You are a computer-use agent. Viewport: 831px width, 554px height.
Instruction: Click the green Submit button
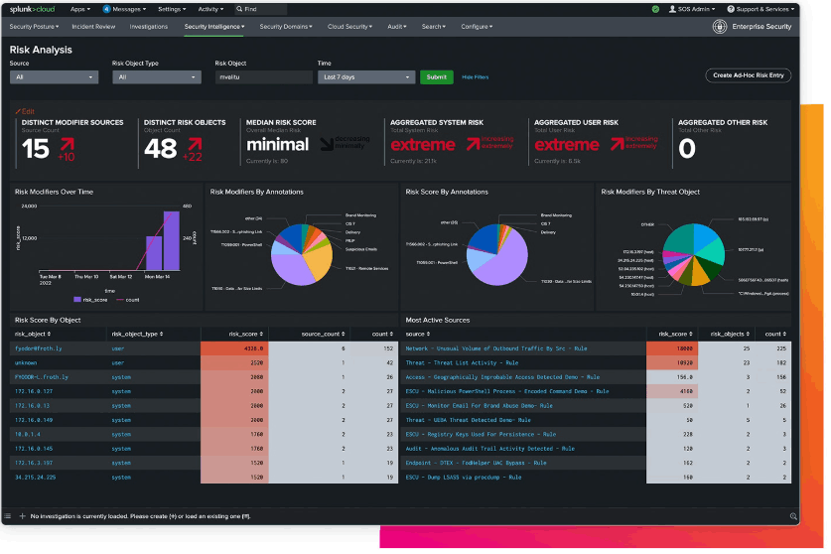[x=436, y=77]
